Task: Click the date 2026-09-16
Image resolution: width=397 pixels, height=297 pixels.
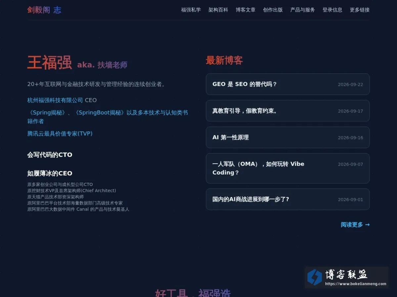Action: click(350, 138)
